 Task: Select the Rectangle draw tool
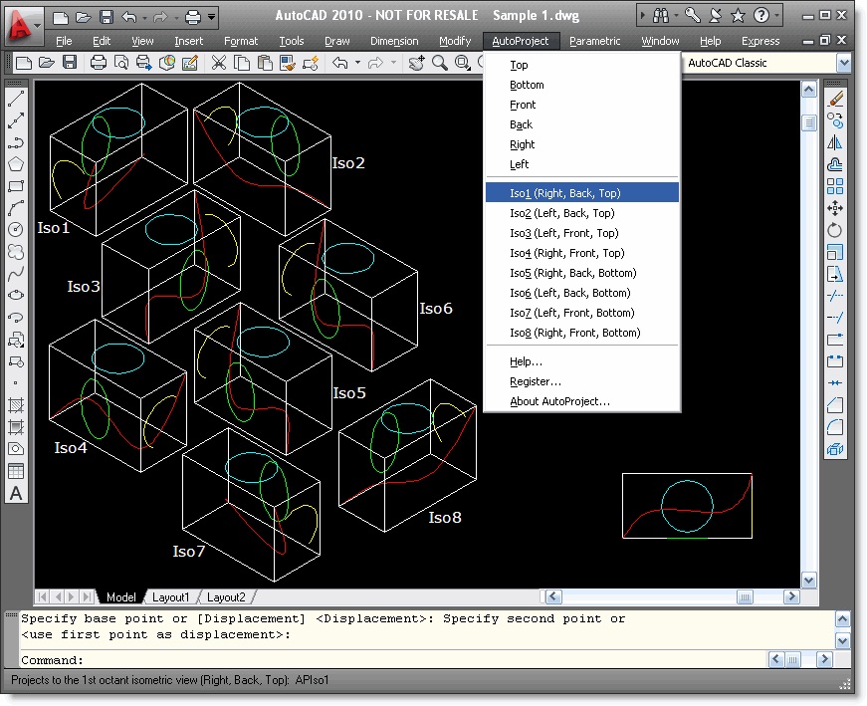coord(16,186)
